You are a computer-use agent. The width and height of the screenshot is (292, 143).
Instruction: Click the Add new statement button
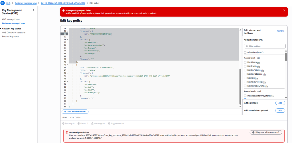(75, 112)
